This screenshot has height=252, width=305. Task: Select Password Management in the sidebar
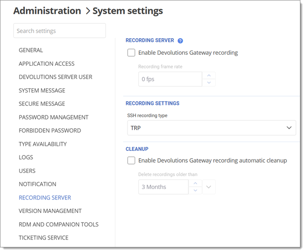click(53, 117)
